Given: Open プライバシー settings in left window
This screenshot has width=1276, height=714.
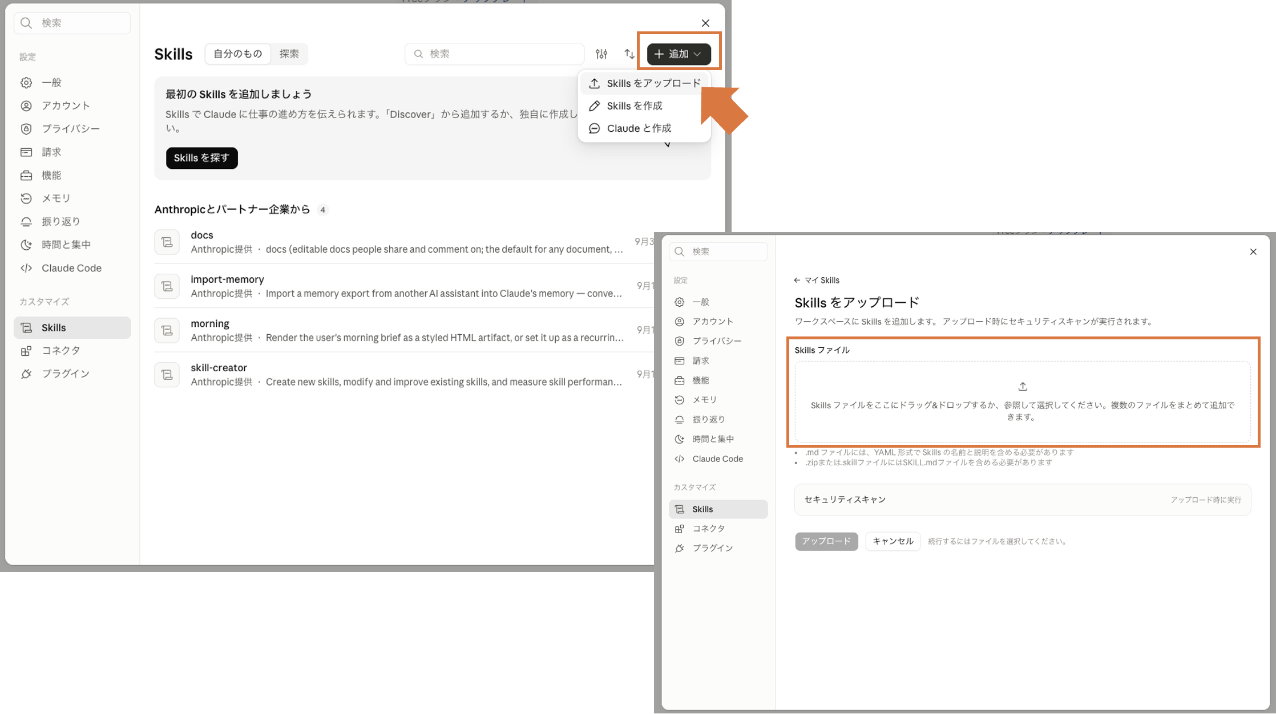Looking at the screenshot, I should (x=72, y=129).
